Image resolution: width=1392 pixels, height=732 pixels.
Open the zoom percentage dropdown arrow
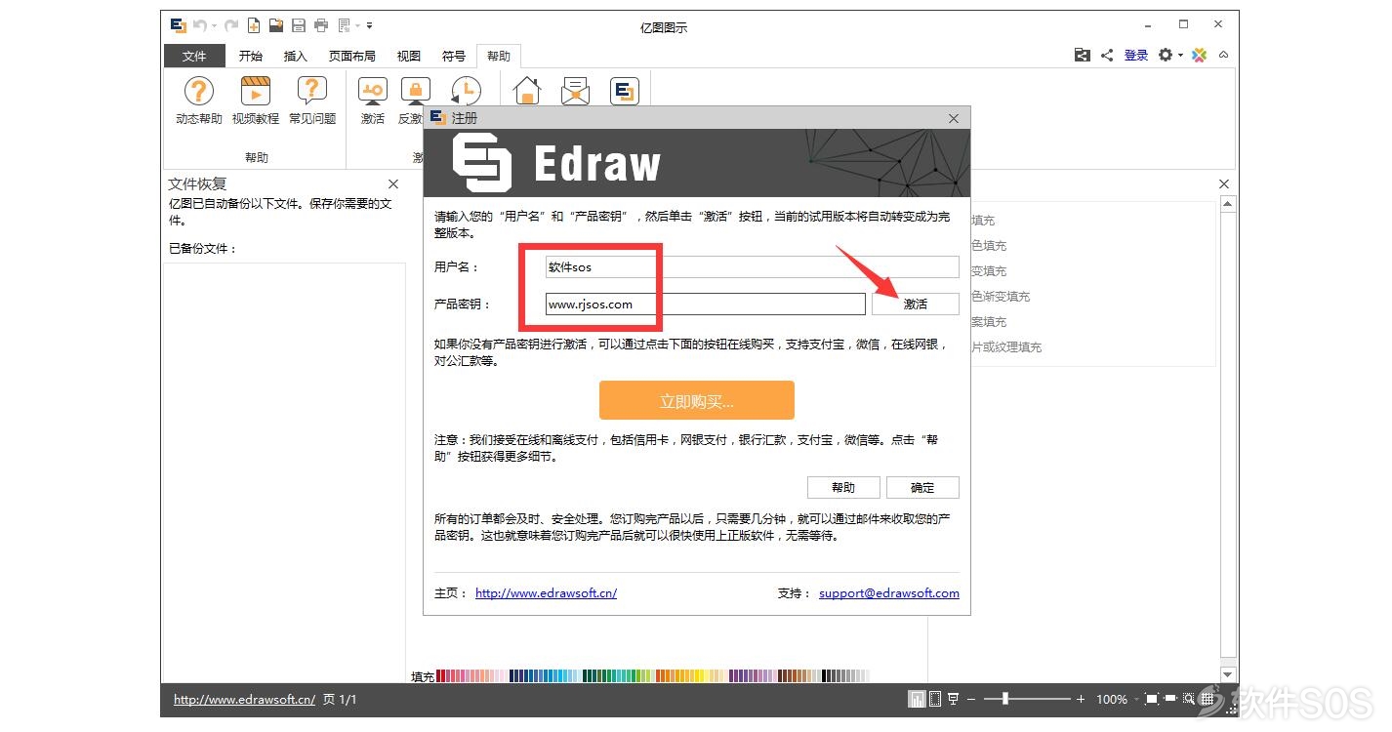tap(1136, 699)
